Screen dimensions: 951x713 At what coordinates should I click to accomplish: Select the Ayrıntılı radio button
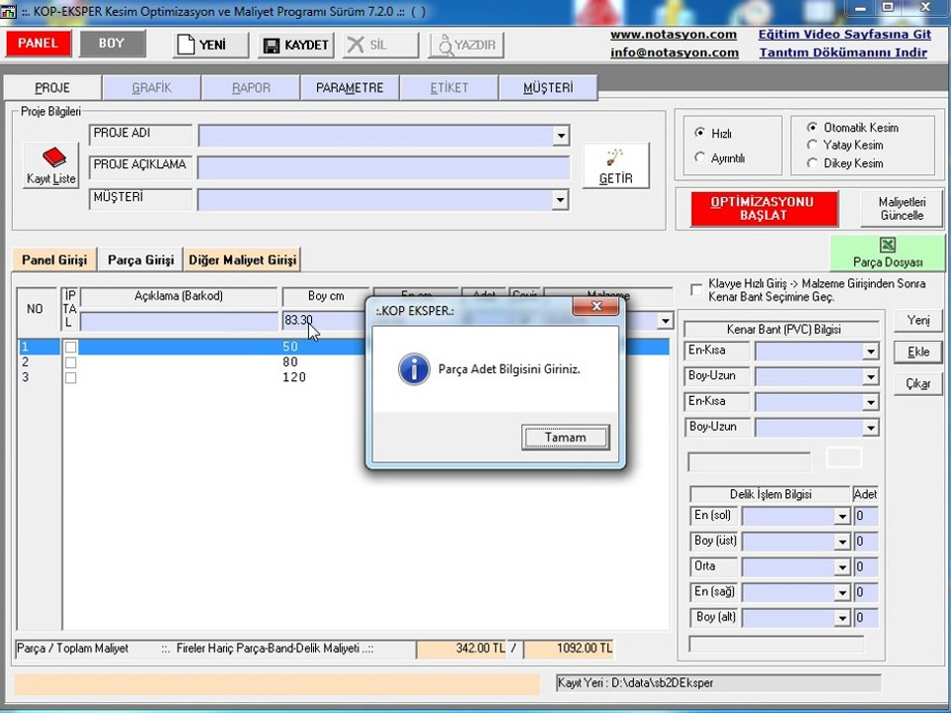[700, 157]
